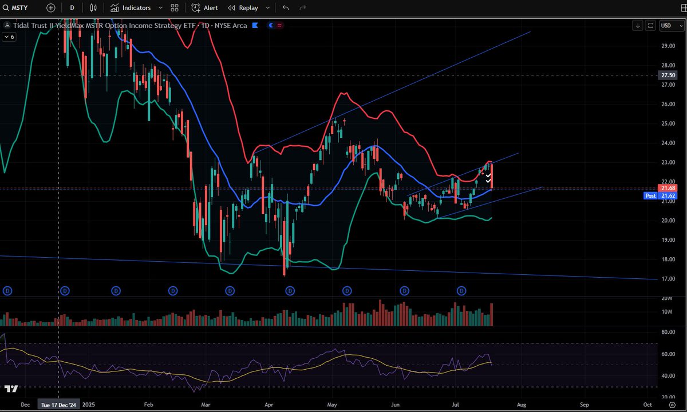687x412 pixels.
Task: Redo the chart action
Action: click(302, 8)
